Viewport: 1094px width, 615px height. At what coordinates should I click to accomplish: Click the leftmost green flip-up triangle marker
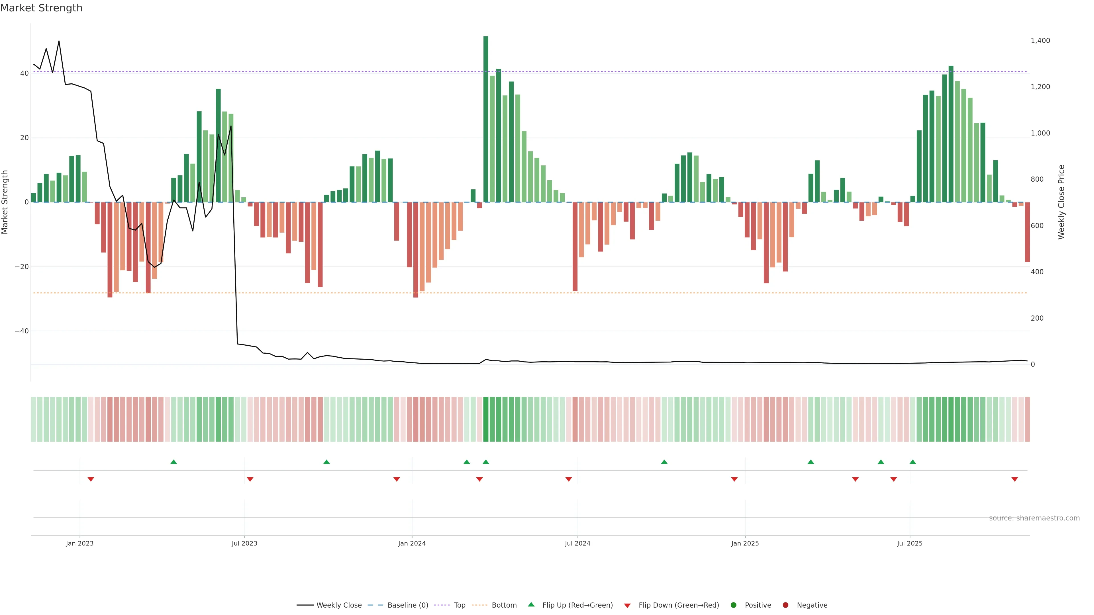pos(173,462)
